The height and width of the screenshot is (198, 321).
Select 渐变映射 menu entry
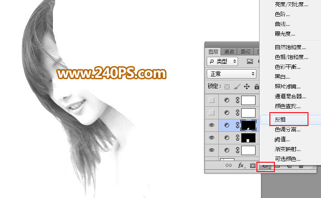click(288, 149)
